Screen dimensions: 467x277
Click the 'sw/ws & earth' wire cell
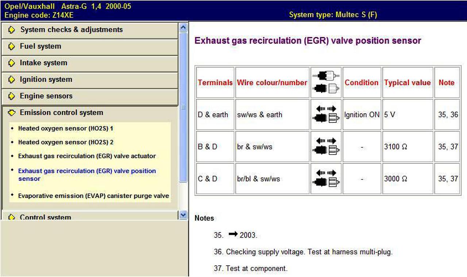click(272, 115)
